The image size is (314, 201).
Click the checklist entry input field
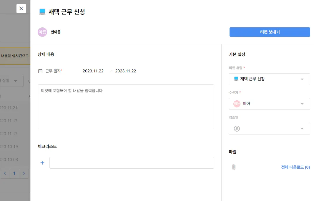(x=132, y=163)
